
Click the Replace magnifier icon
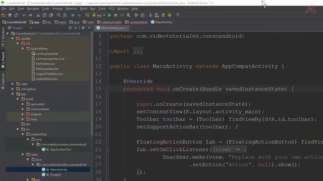(x=65, y=15)
